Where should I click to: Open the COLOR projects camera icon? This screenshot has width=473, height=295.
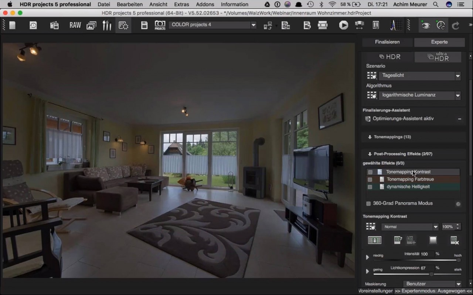click(160, 25)
